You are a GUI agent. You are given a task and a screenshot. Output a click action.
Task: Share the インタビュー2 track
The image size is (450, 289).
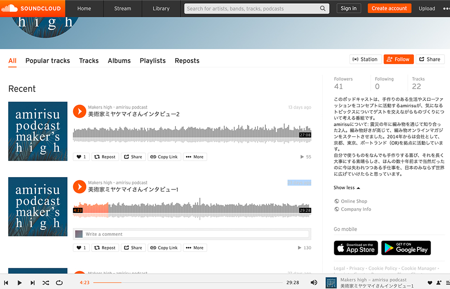(133, 157)
